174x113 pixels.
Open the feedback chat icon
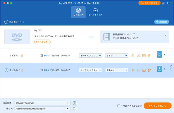(x=169, y=3)
